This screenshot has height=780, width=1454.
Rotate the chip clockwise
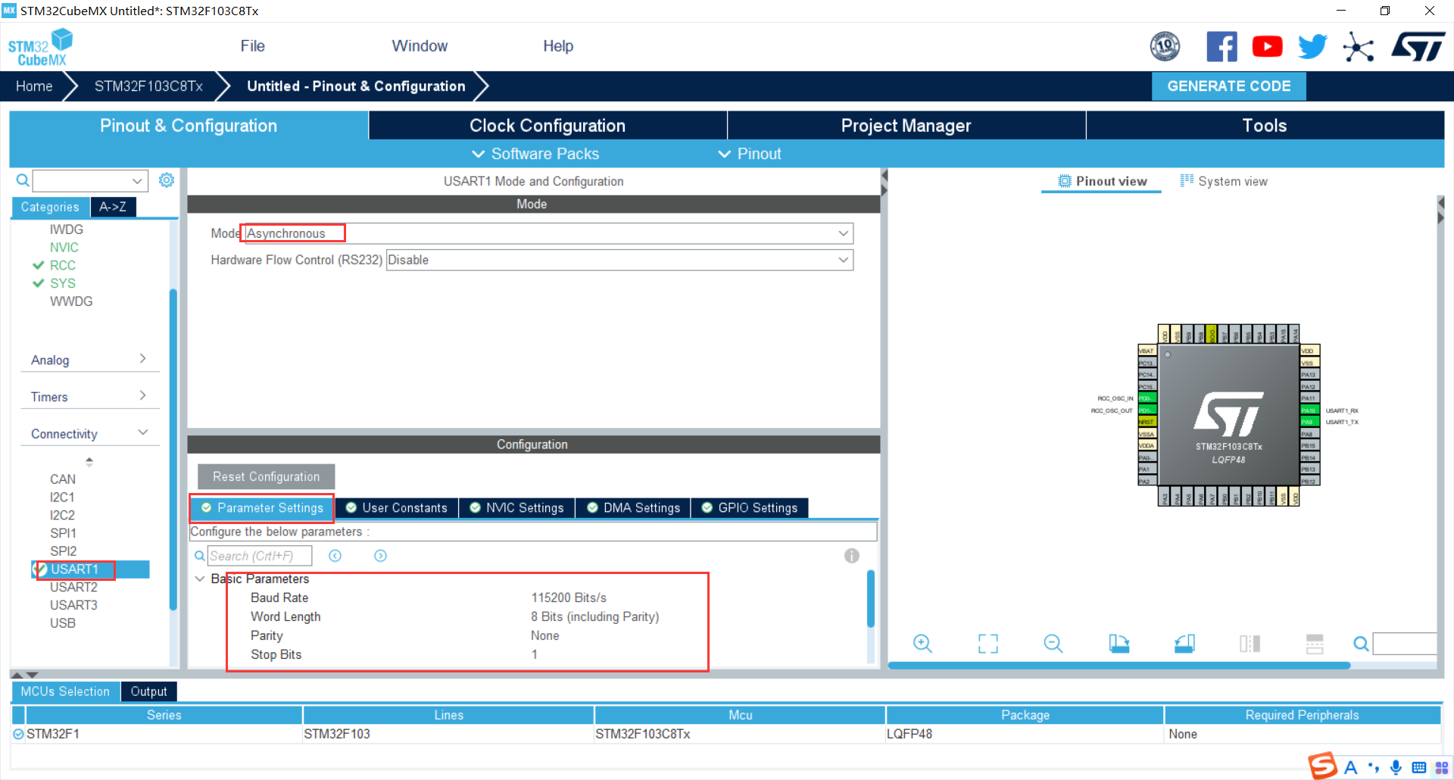(1119, 644)
